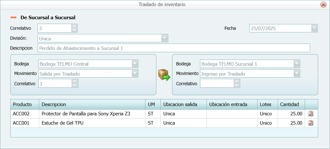The image size is (330, 149).
Task: Decrease origin bodega Correlativo value
Action: pyautogui.click(x=75, y=85)
